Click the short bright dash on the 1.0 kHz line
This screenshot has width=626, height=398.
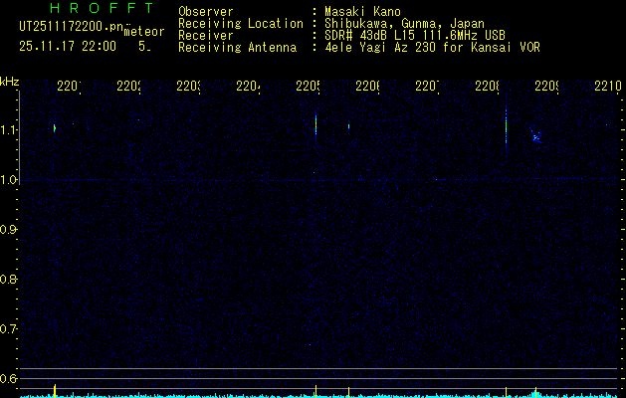tap(437, 180)
